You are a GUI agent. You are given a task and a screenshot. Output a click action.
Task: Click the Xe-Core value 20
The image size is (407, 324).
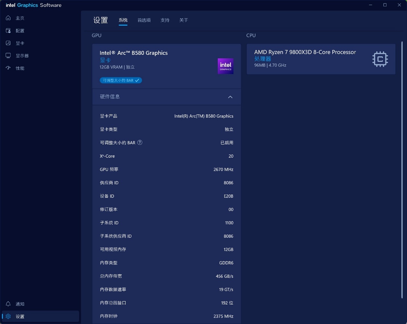point(231,156)
